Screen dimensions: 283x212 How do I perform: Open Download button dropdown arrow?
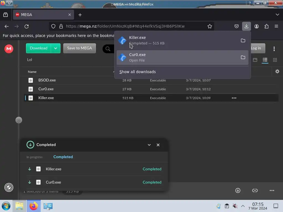click(56, 48)
